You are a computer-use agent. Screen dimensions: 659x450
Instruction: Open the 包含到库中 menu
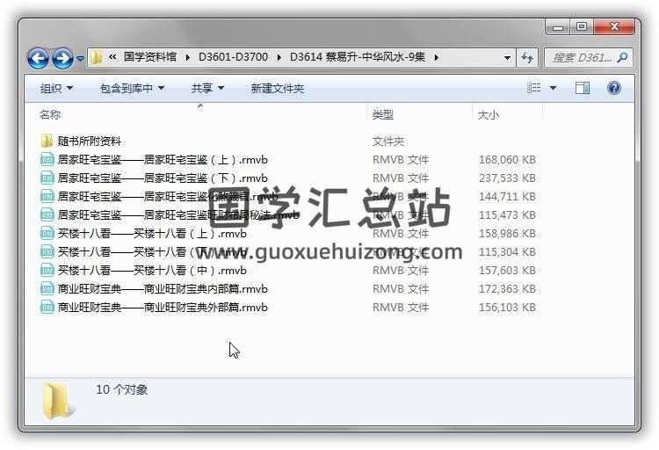[132, 88]
